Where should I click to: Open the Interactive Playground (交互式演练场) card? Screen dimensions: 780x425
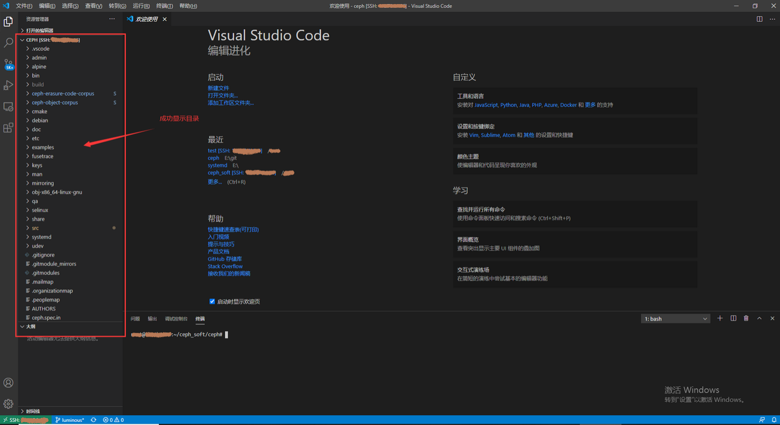pos(575,274)
